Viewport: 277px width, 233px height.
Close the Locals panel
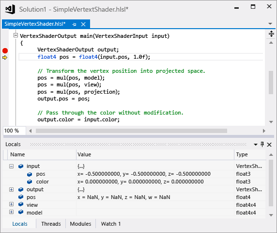269,145
